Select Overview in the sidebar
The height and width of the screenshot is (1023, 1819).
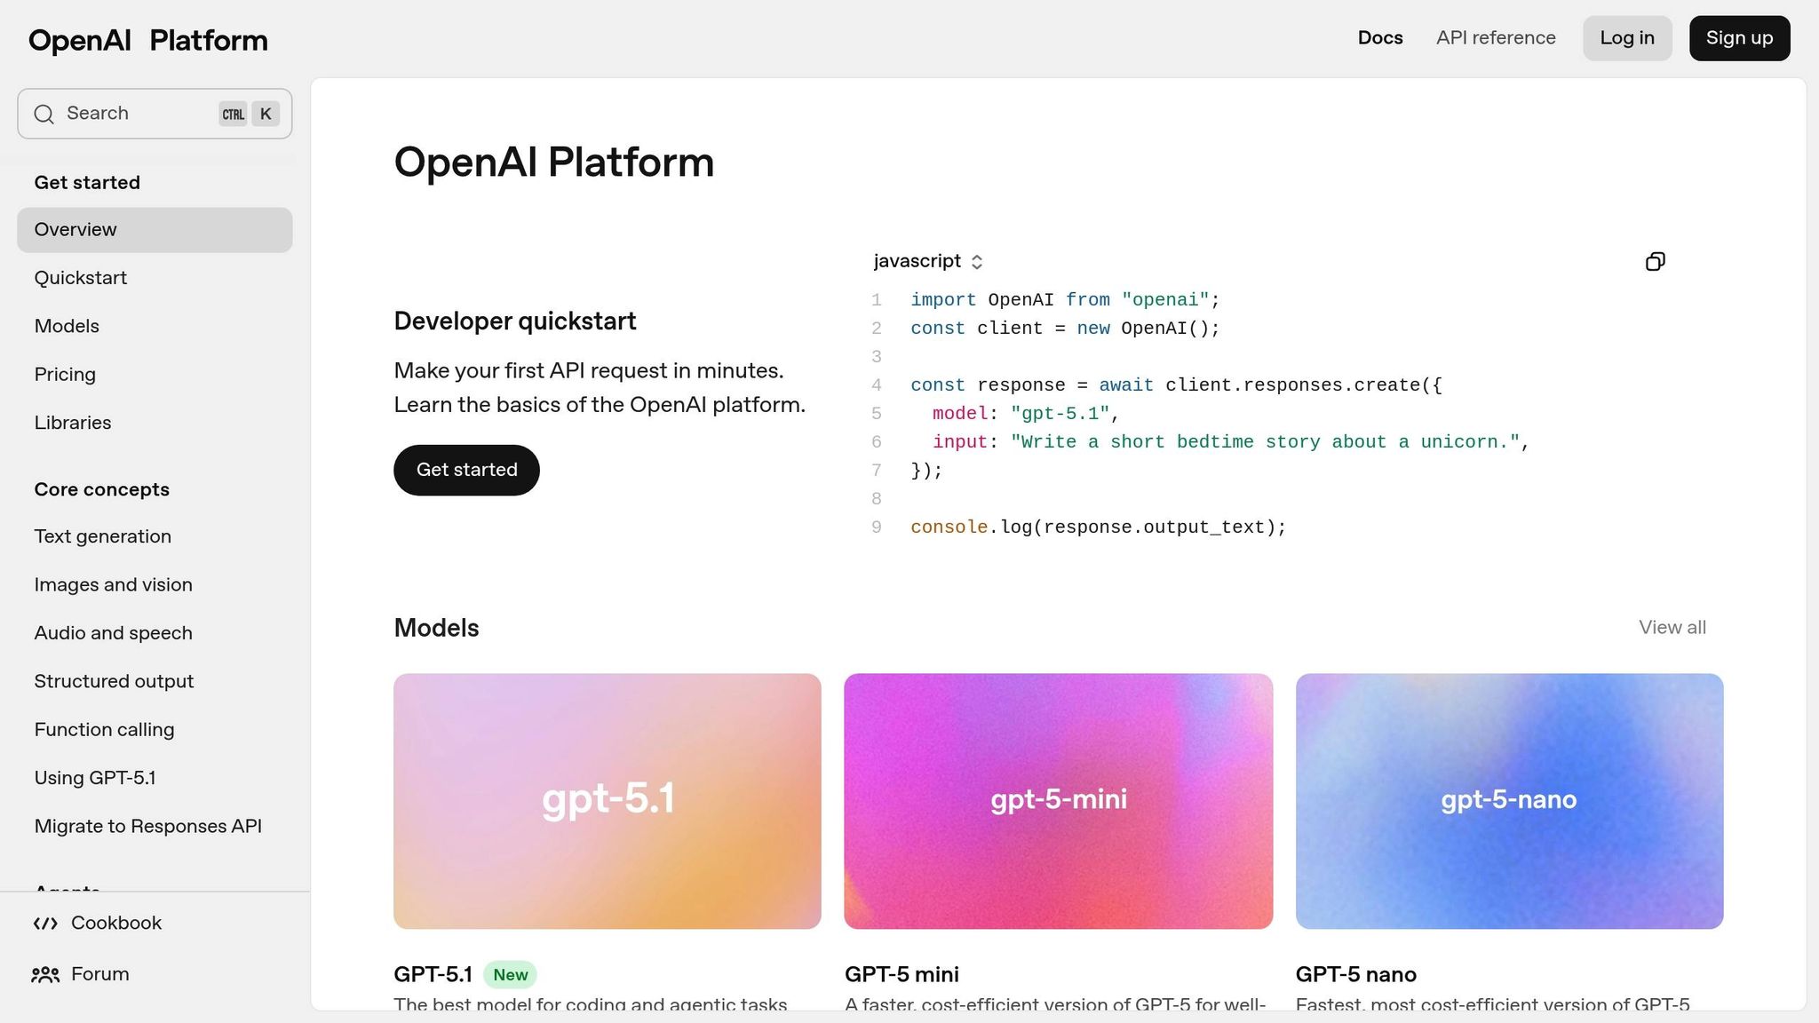tap(75, 229)
